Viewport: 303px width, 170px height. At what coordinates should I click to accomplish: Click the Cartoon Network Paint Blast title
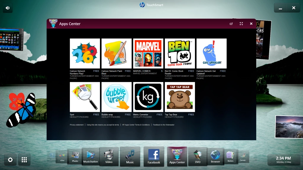point(112,72)
